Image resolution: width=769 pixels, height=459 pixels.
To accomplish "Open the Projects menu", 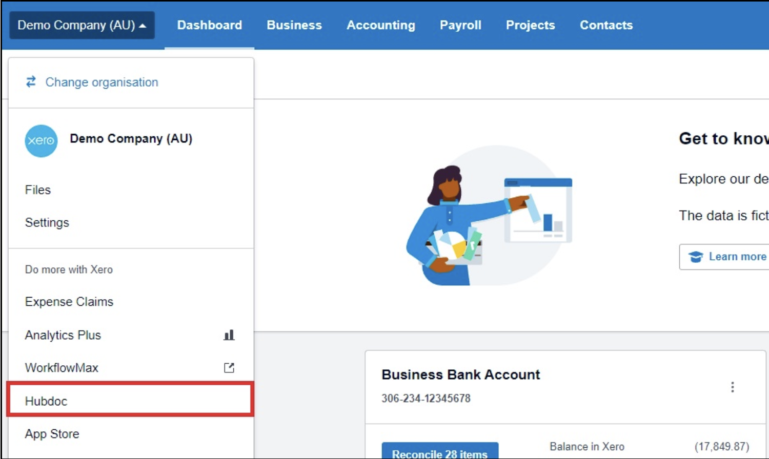I will 530,25.
